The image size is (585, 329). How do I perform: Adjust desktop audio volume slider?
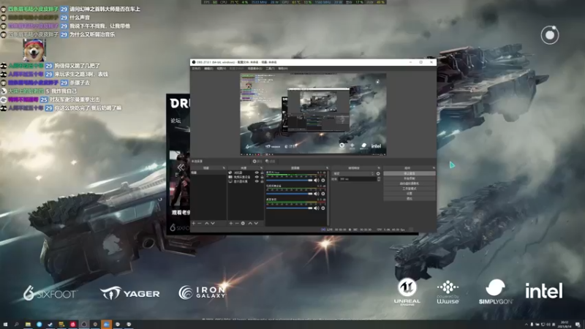(x=289, y=208)
